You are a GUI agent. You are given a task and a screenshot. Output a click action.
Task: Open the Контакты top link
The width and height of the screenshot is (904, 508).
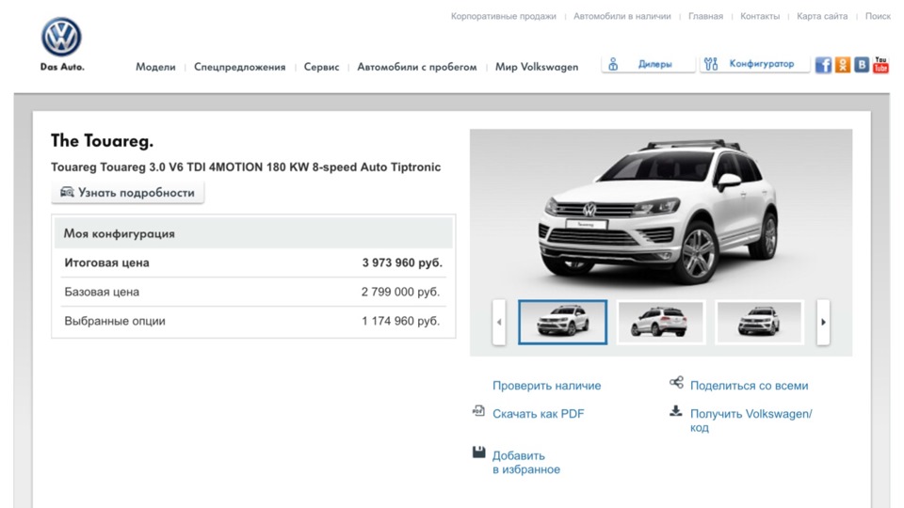pos(760,16)
